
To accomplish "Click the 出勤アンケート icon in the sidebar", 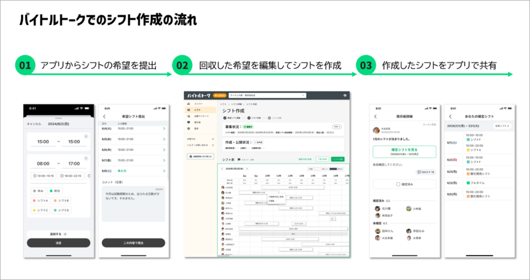I will (x=188, y=116).
